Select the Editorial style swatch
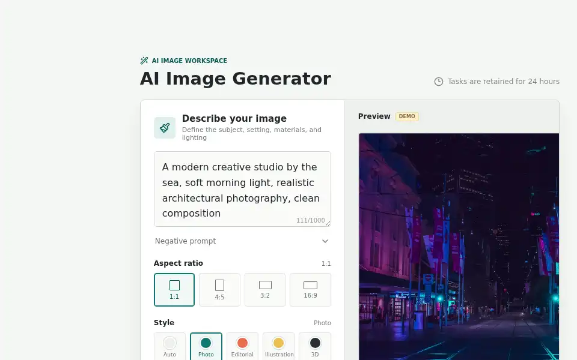 (242, 346)
